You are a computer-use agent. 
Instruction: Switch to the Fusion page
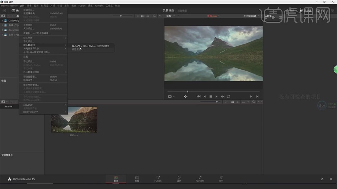(x=158, y=179)
